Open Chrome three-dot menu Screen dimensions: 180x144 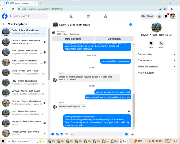point(177,9)
